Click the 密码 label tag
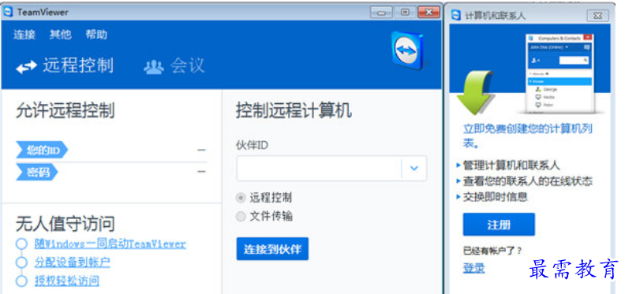 point(37,172)
